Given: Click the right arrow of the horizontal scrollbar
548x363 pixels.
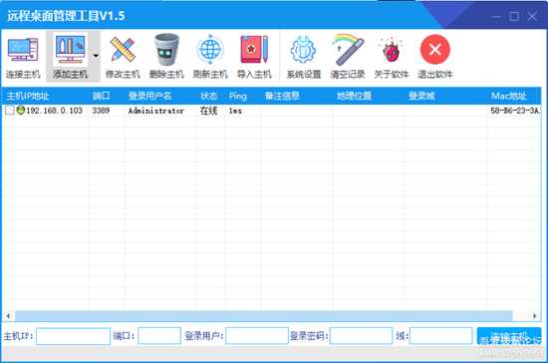Looking at the screenshot, I should coord(535,316).
